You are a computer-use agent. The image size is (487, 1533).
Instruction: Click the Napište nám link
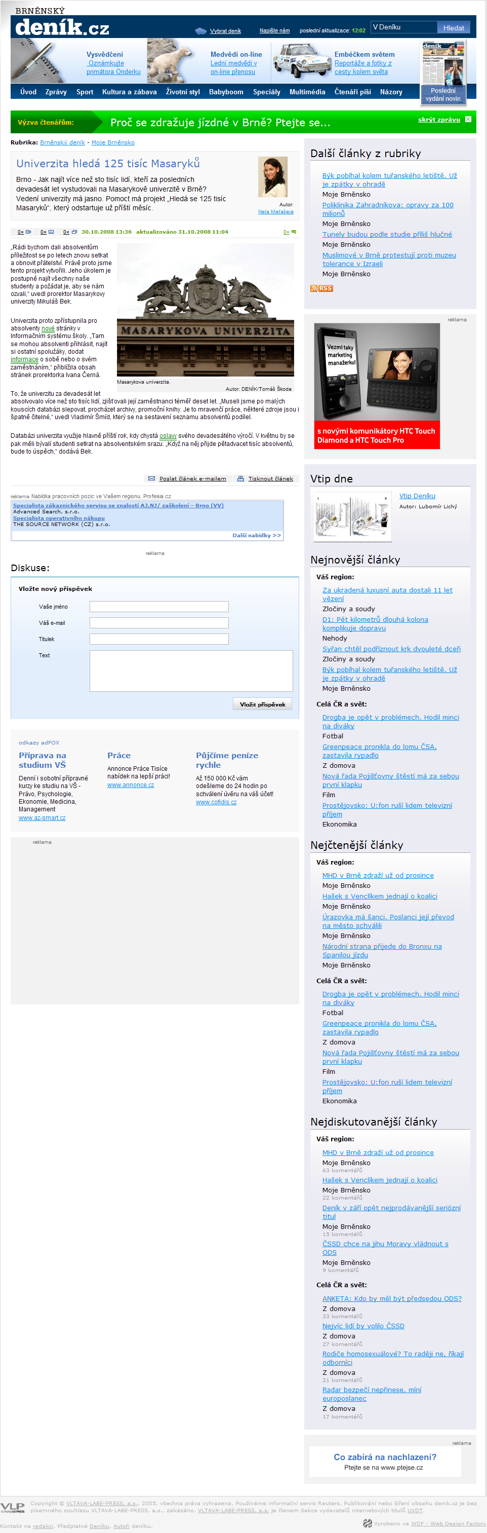coord(275,30)
